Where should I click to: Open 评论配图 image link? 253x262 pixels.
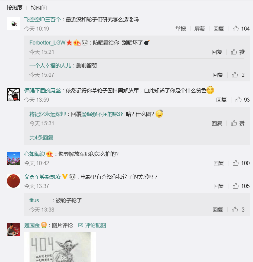tap(92, 225)
